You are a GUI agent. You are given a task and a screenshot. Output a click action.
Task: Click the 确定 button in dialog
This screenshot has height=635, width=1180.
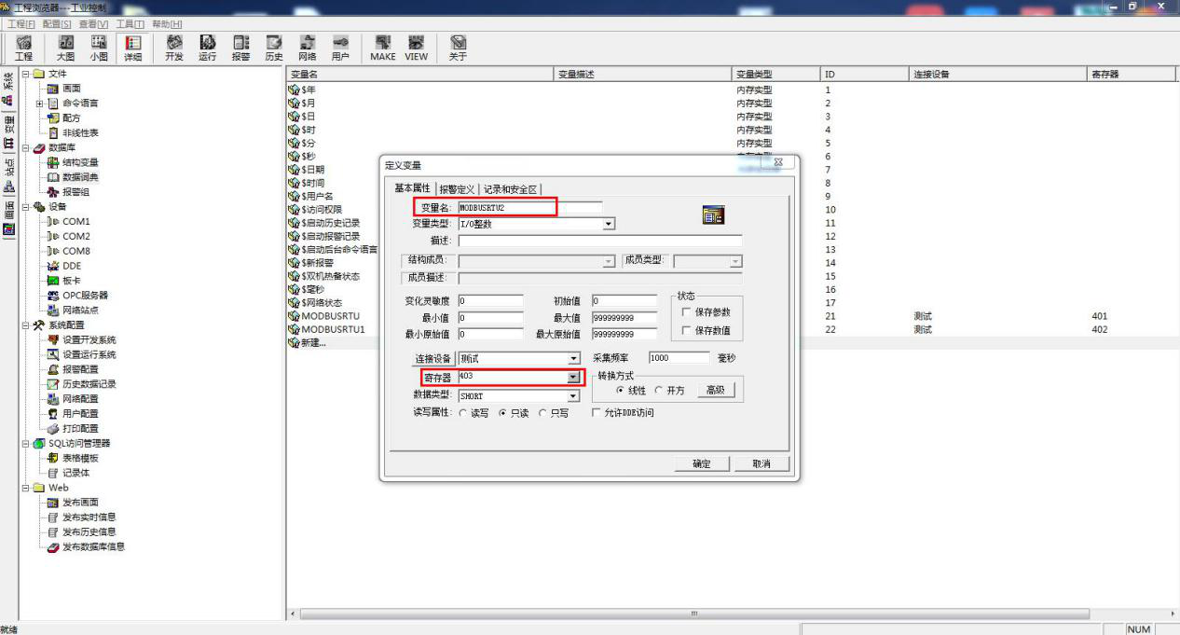click(x=701, y=464)
